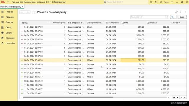The width and height of the screenshot is (189, 106).
Task: Navigate forward with right arrow button
Action: (x=27, y=12)
